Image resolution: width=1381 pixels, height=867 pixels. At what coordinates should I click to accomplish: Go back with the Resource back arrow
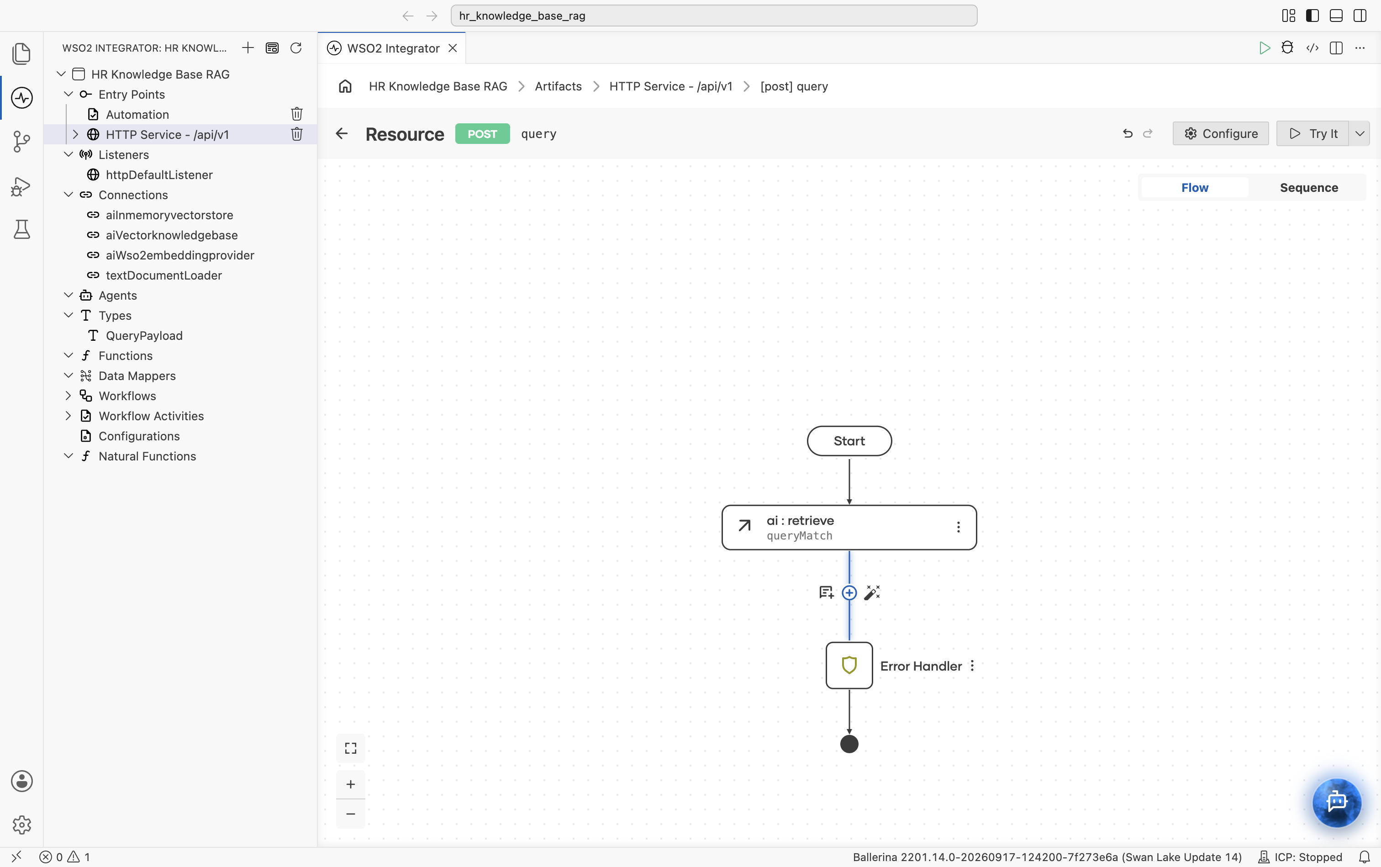(x=342, y=133)
